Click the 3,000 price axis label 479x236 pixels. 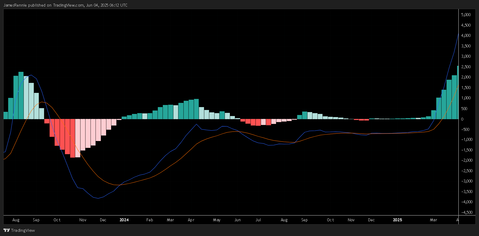466,56
